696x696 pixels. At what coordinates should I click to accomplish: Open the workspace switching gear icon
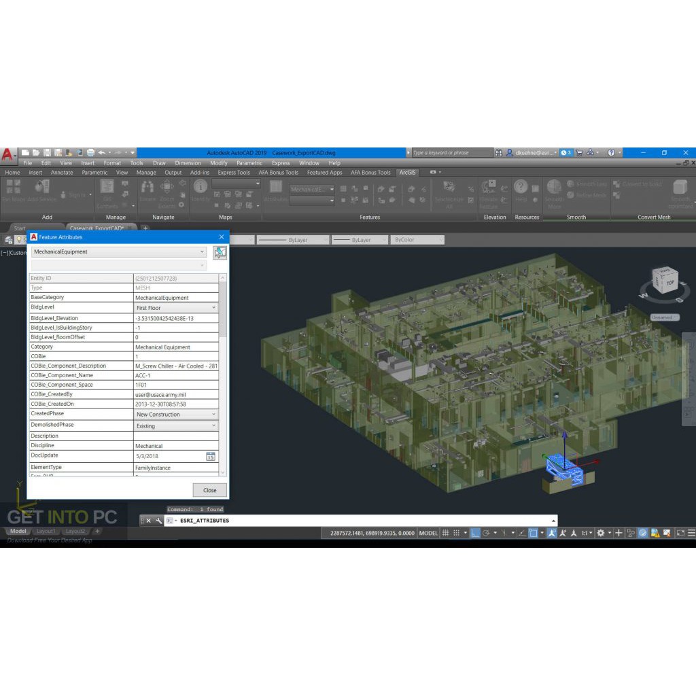[600, 533]
